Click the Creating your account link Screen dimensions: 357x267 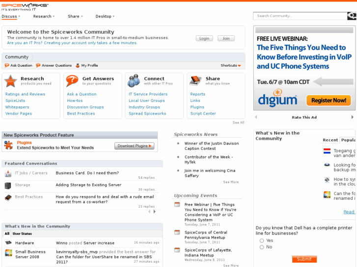tap(72, 43)
